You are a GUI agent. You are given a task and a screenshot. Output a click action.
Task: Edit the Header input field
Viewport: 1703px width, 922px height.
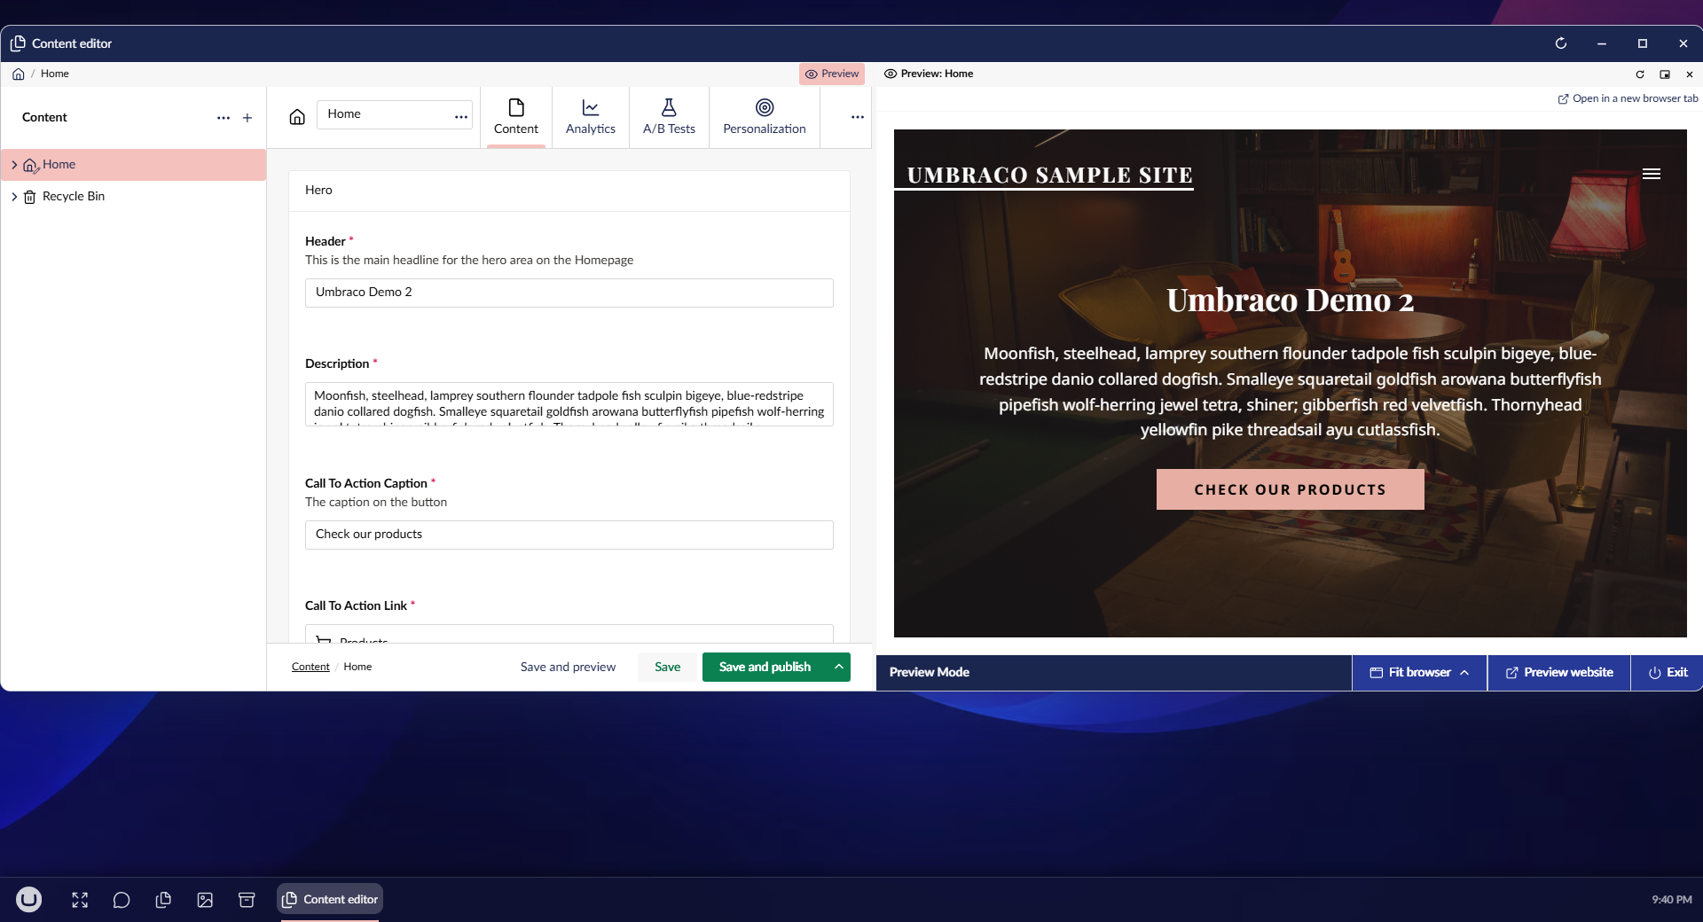coord(569,293)
